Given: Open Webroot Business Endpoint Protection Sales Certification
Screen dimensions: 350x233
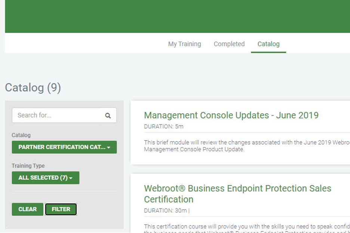Looking at the screenshot, I should [x=237, y=194].
